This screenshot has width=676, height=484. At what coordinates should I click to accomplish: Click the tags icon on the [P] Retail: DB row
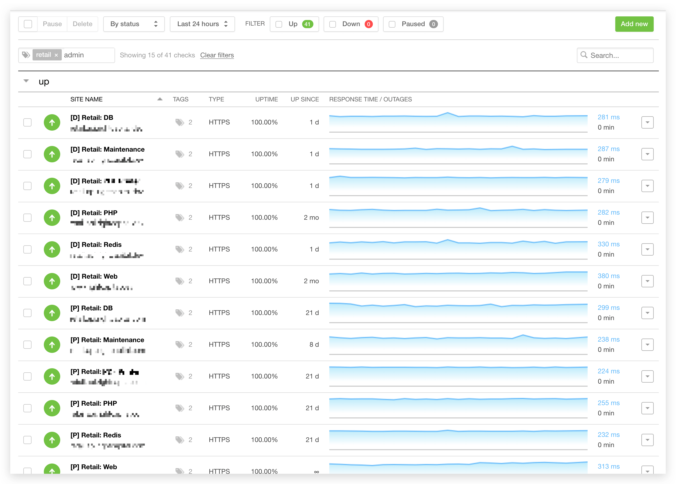point(179,313)
